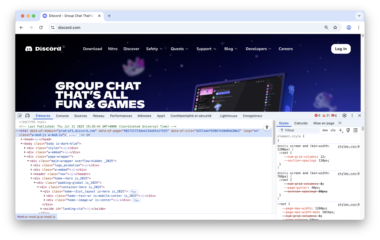Screen dimensions: 380x240
Task: Switch to the Sources tab
Action: tap(81, 116)
